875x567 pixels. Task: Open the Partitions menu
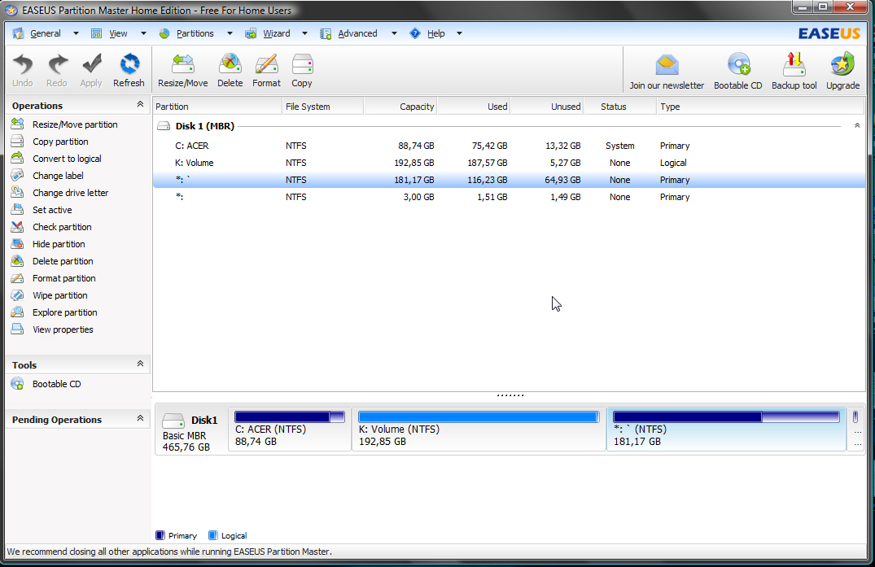pos(195,33)
